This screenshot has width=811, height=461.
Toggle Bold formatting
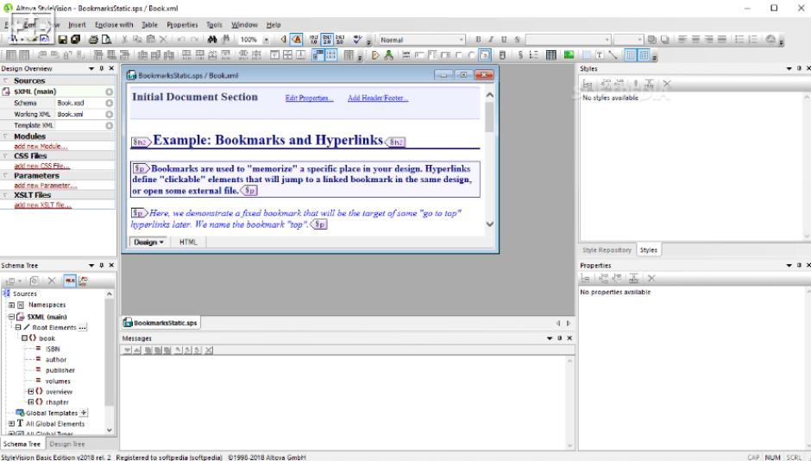tap(478, 40)
